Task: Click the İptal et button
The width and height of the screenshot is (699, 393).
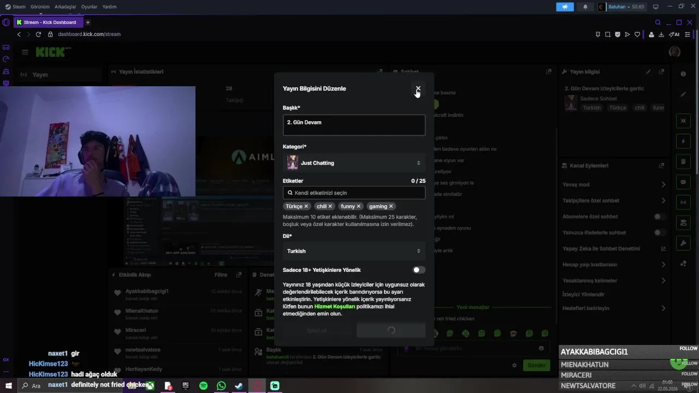Action: click(x=317, y=330)
